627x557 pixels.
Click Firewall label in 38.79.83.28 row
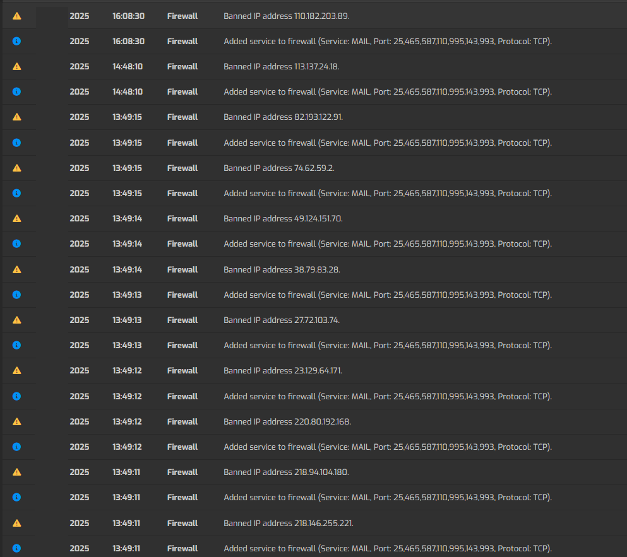182,269
